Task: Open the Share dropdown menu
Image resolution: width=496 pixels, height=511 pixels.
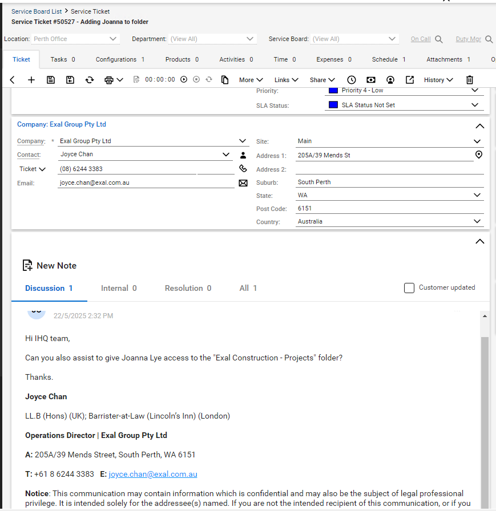Action: (x=322, y=80)
